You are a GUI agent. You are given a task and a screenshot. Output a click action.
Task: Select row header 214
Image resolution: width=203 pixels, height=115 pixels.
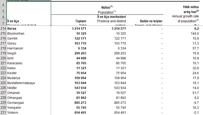3,29
